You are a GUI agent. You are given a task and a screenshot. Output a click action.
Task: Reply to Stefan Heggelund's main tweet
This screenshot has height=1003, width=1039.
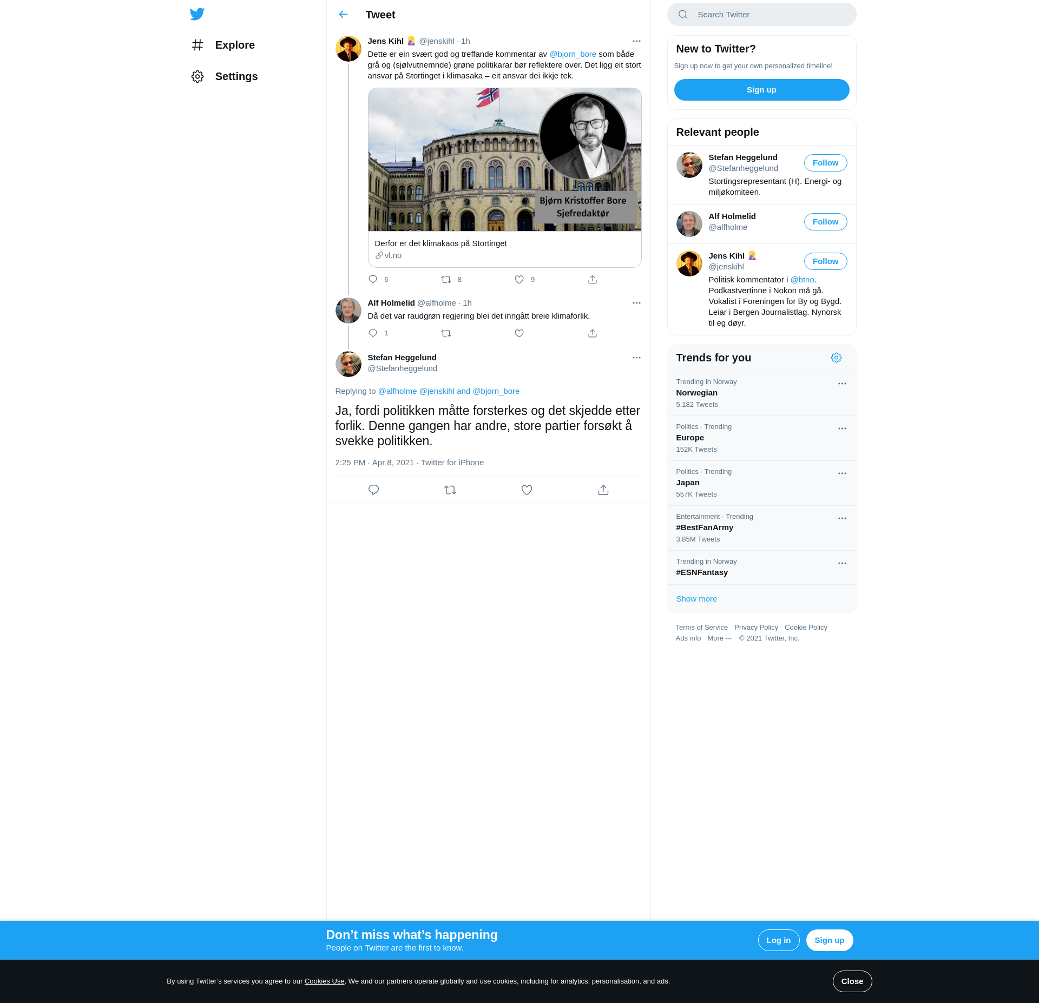[x=373, y=490]
